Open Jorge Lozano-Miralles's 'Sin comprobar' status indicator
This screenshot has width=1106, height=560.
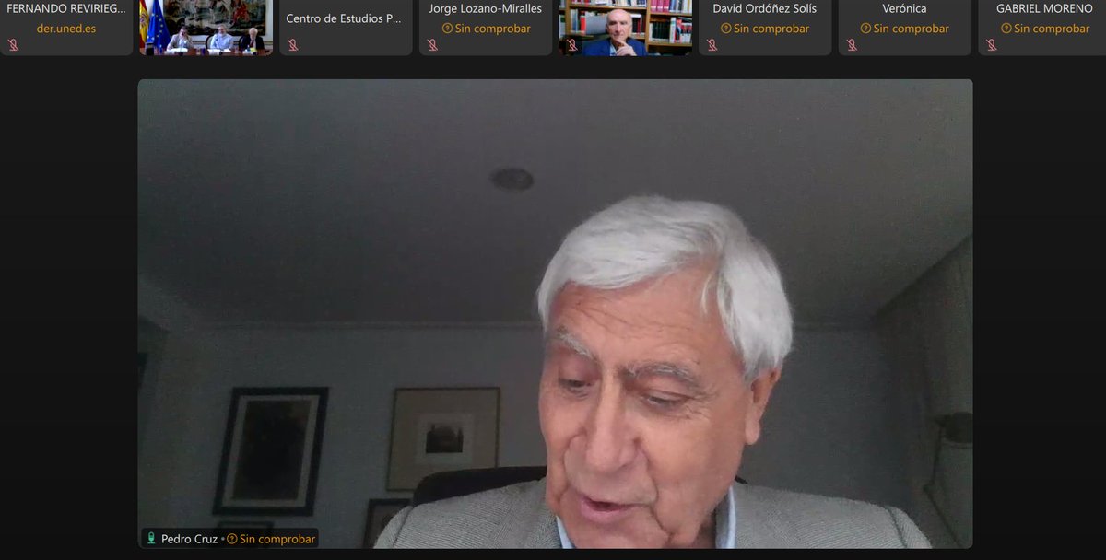point(448,29)
